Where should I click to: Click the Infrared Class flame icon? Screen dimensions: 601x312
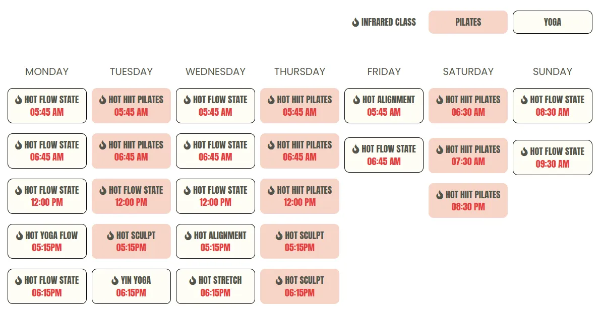click(x=355, y=23)
